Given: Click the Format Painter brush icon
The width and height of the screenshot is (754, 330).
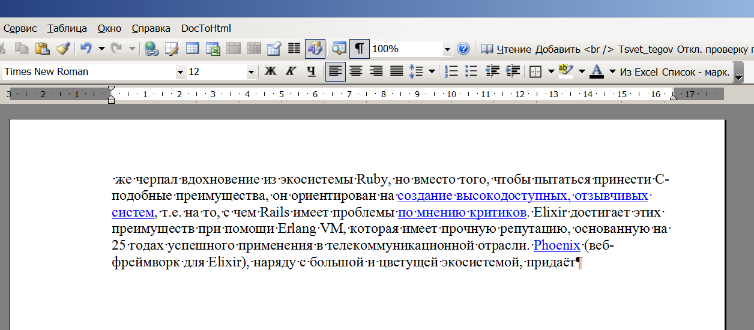Looking at the screenshot, I should click(63, 49).
